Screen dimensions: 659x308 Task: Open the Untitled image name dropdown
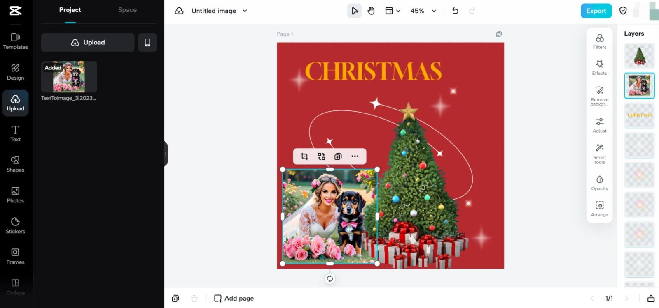tap(245, 11)
